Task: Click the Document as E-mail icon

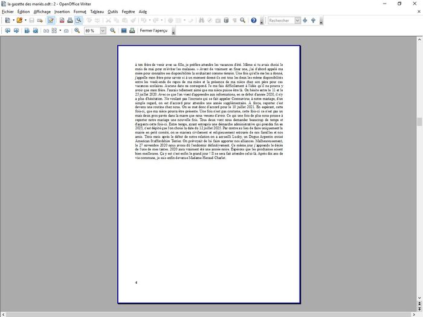Action: coord(40,20)
